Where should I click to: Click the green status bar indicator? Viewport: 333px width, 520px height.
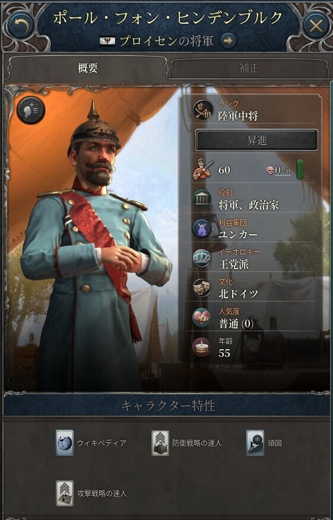coord(300,170)
